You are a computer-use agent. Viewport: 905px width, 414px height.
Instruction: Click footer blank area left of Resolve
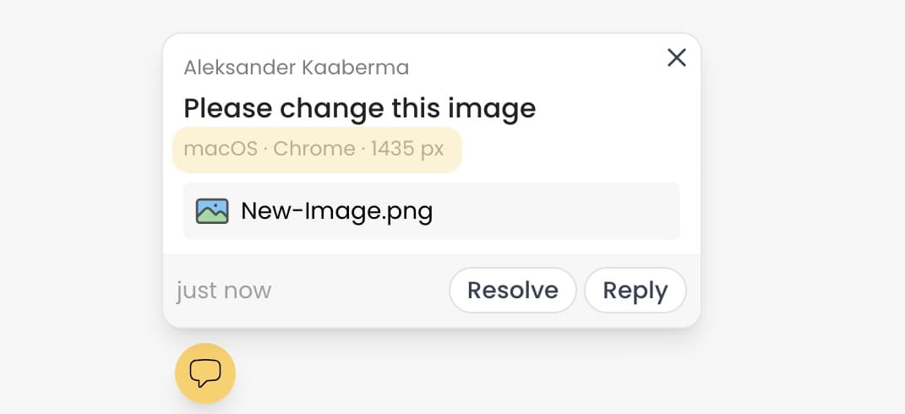coord(359,291)
